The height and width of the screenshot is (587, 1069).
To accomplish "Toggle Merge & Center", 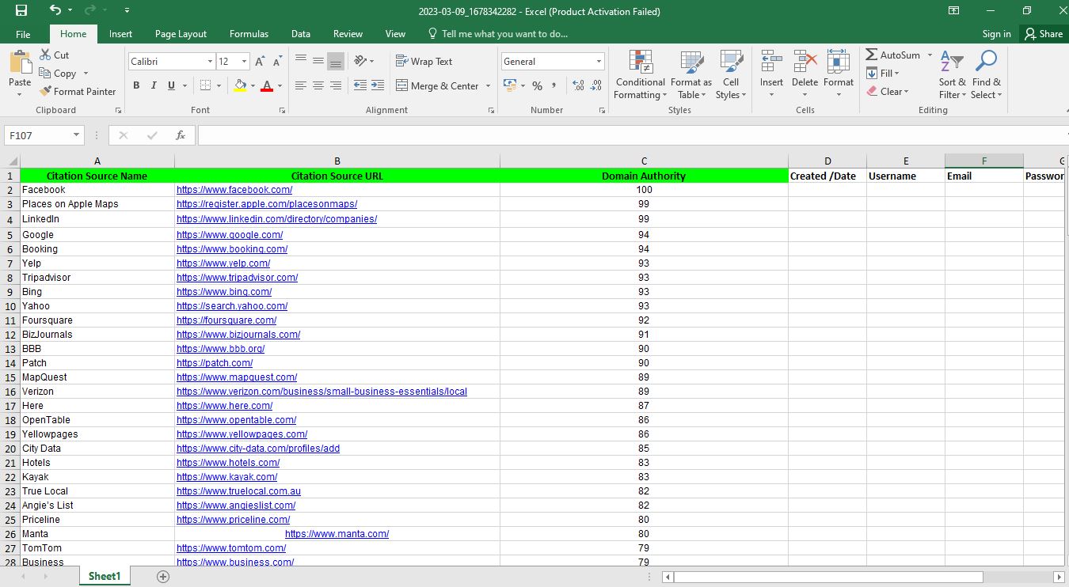I will [x=438, y=85].
